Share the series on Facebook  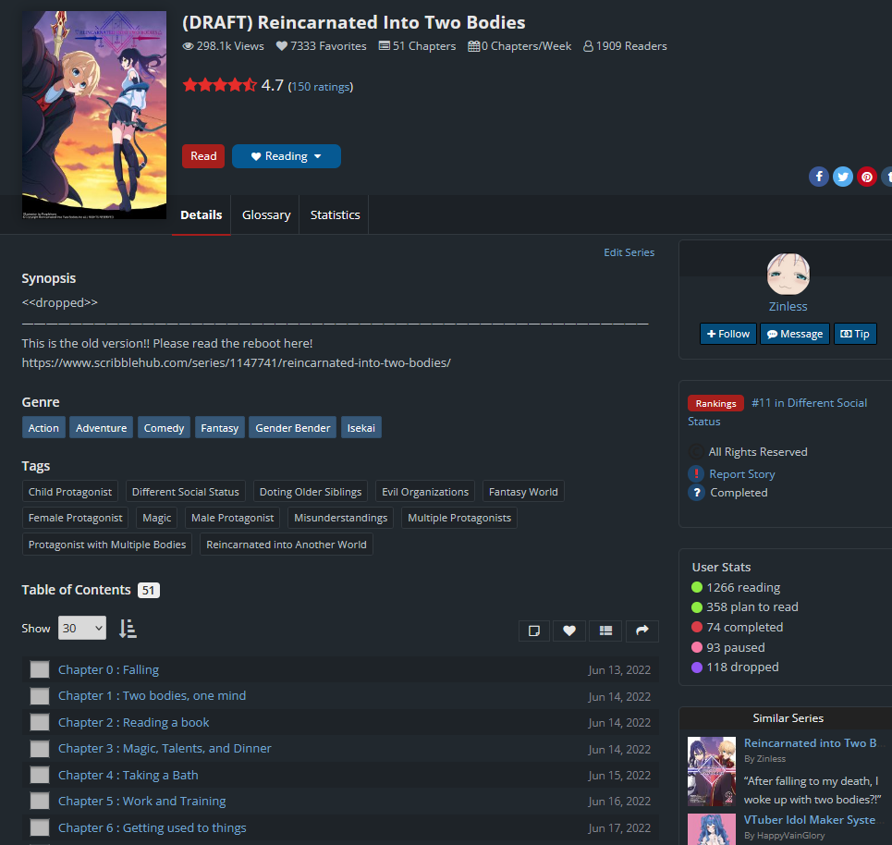coord(818,177)
